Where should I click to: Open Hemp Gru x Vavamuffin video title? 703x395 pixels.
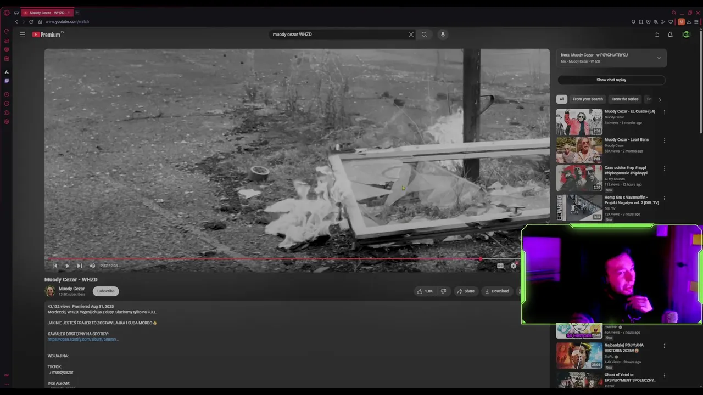click(632, 200)
